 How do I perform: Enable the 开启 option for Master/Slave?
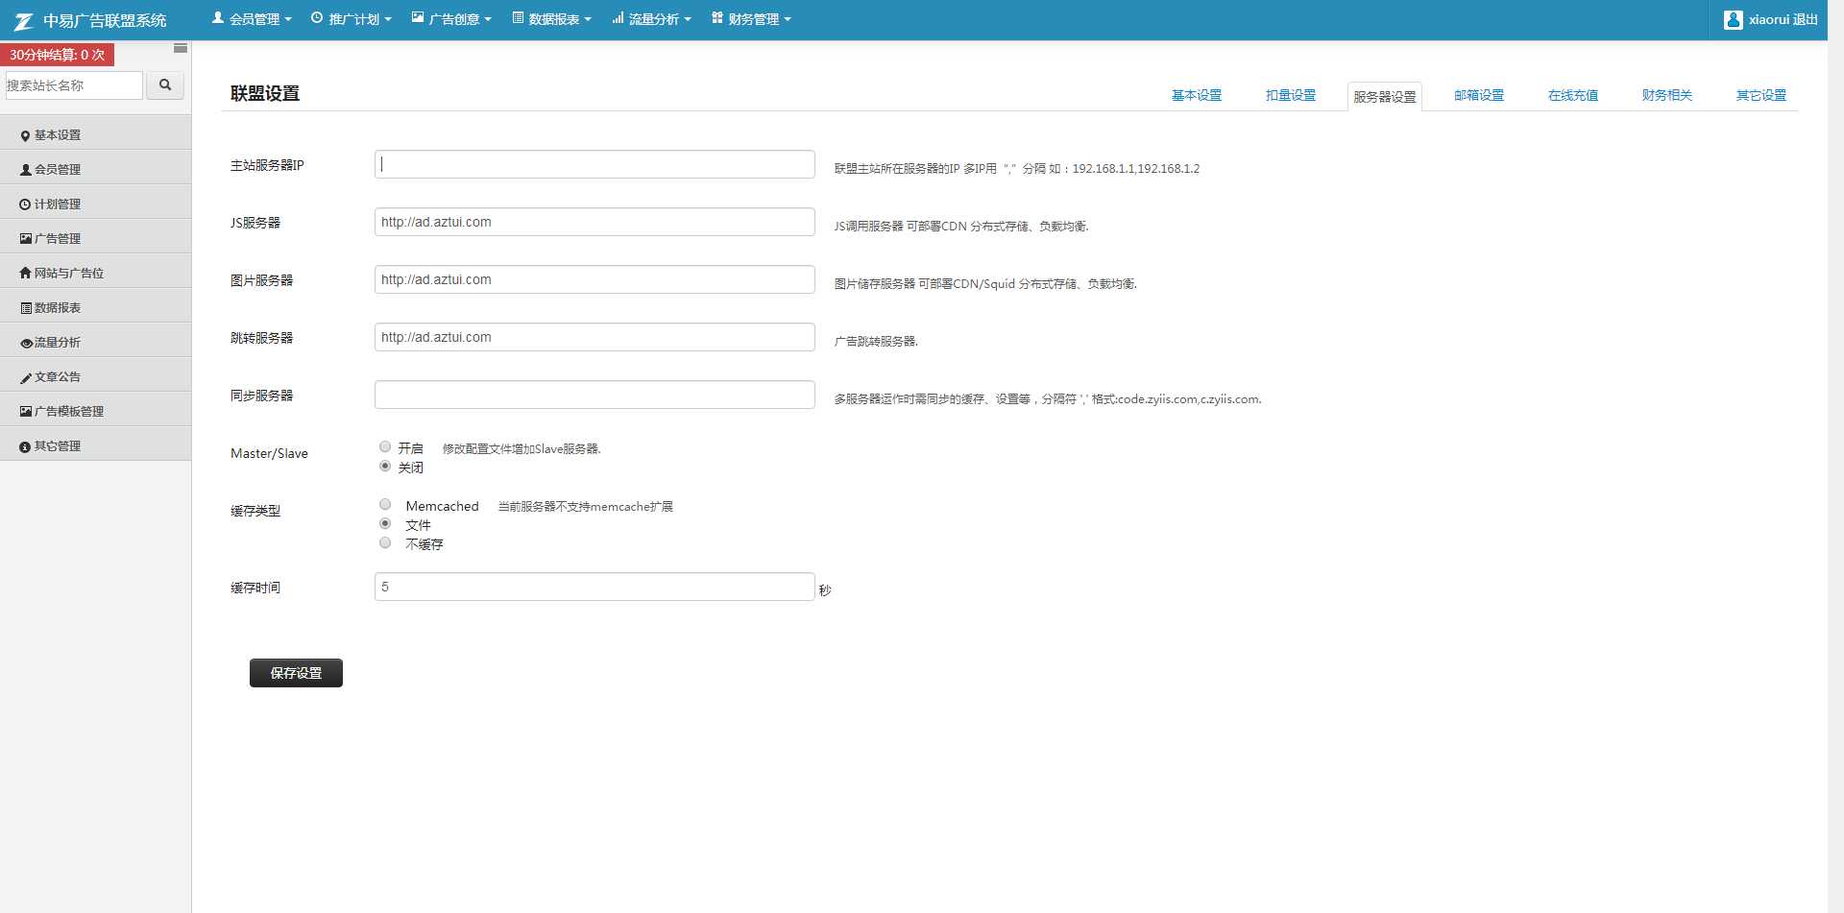[x=385, y=446]
